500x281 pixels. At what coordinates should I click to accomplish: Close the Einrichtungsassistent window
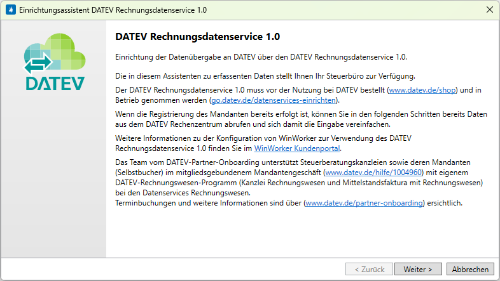490,10
